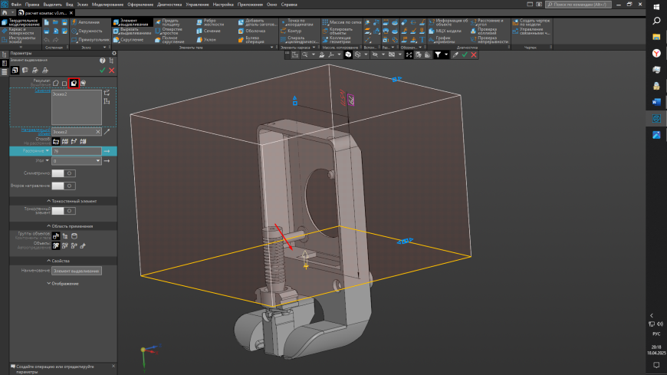Select the Fillet tool (Скругление)
667x375 pixels.
click(127, 39)
